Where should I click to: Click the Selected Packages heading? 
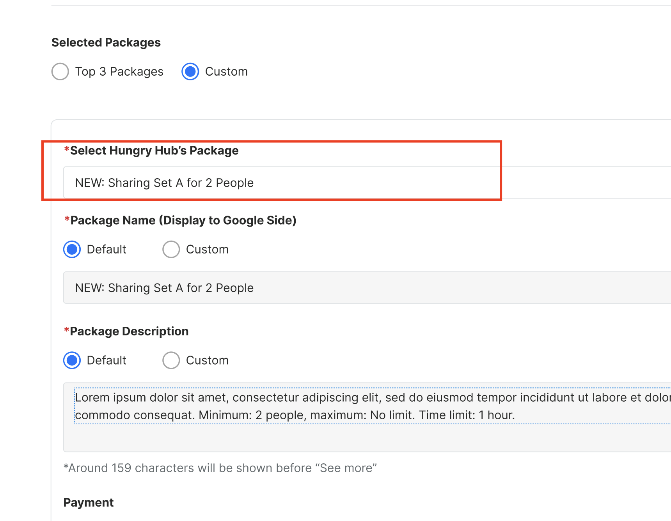[106, 43]
